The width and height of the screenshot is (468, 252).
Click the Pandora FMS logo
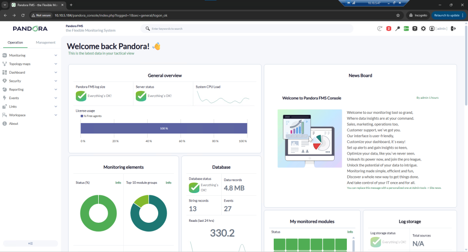[x=30, y=29]
